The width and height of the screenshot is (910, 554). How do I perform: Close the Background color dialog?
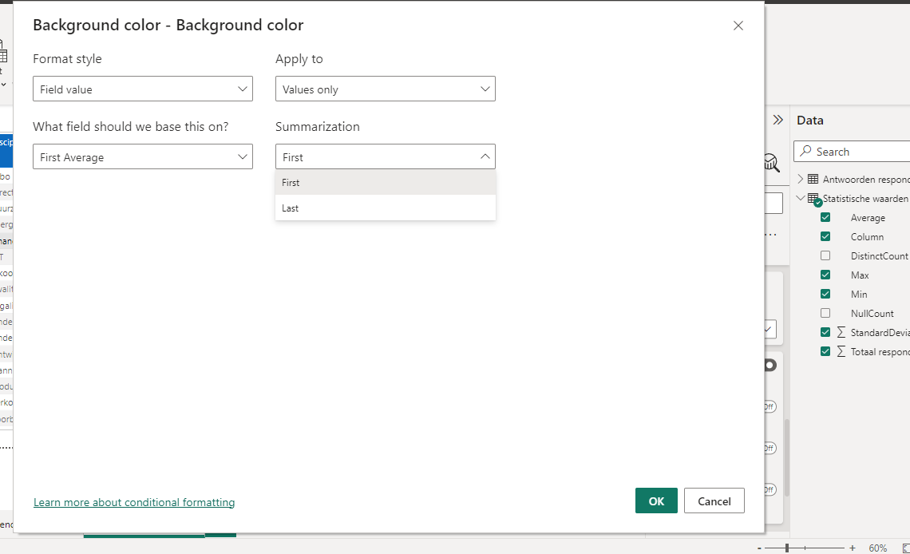pyautogui.click(x=738, y=26)
